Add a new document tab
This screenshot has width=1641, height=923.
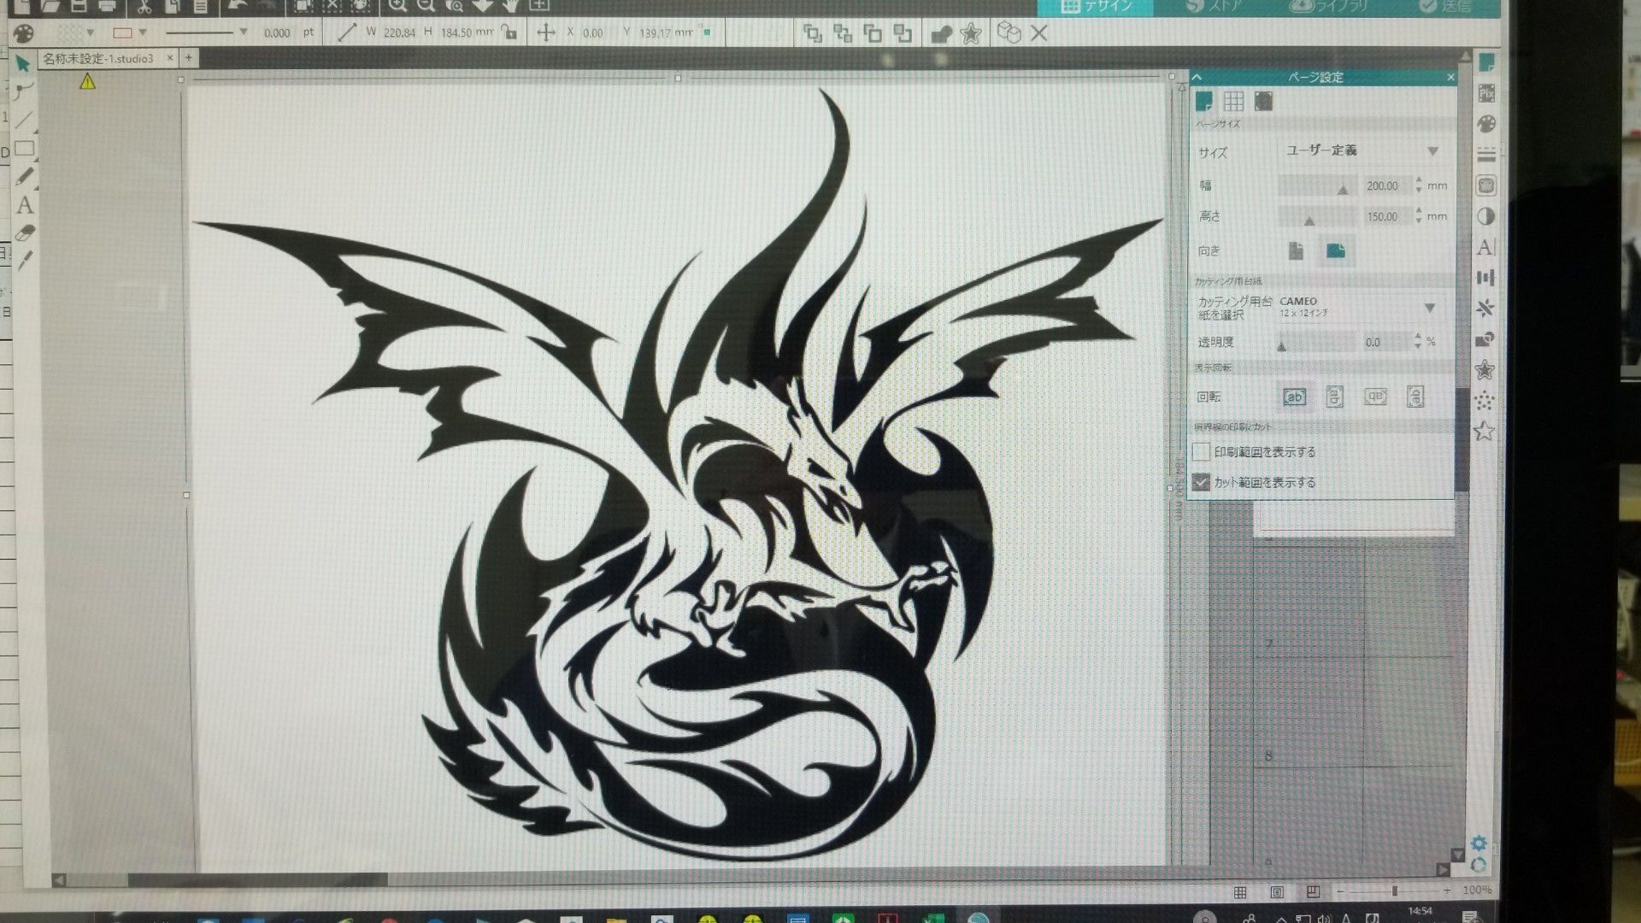(x=189, y=58)
